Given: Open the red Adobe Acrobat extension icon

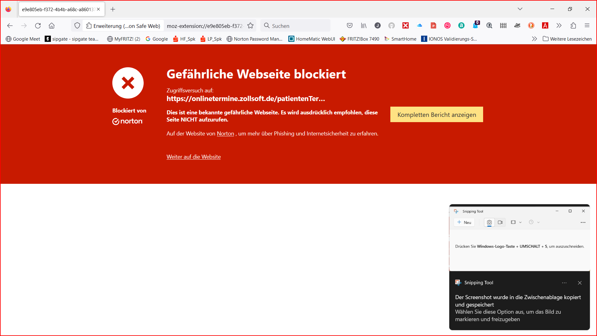Looking at the screenshot, I should point(545,26).
